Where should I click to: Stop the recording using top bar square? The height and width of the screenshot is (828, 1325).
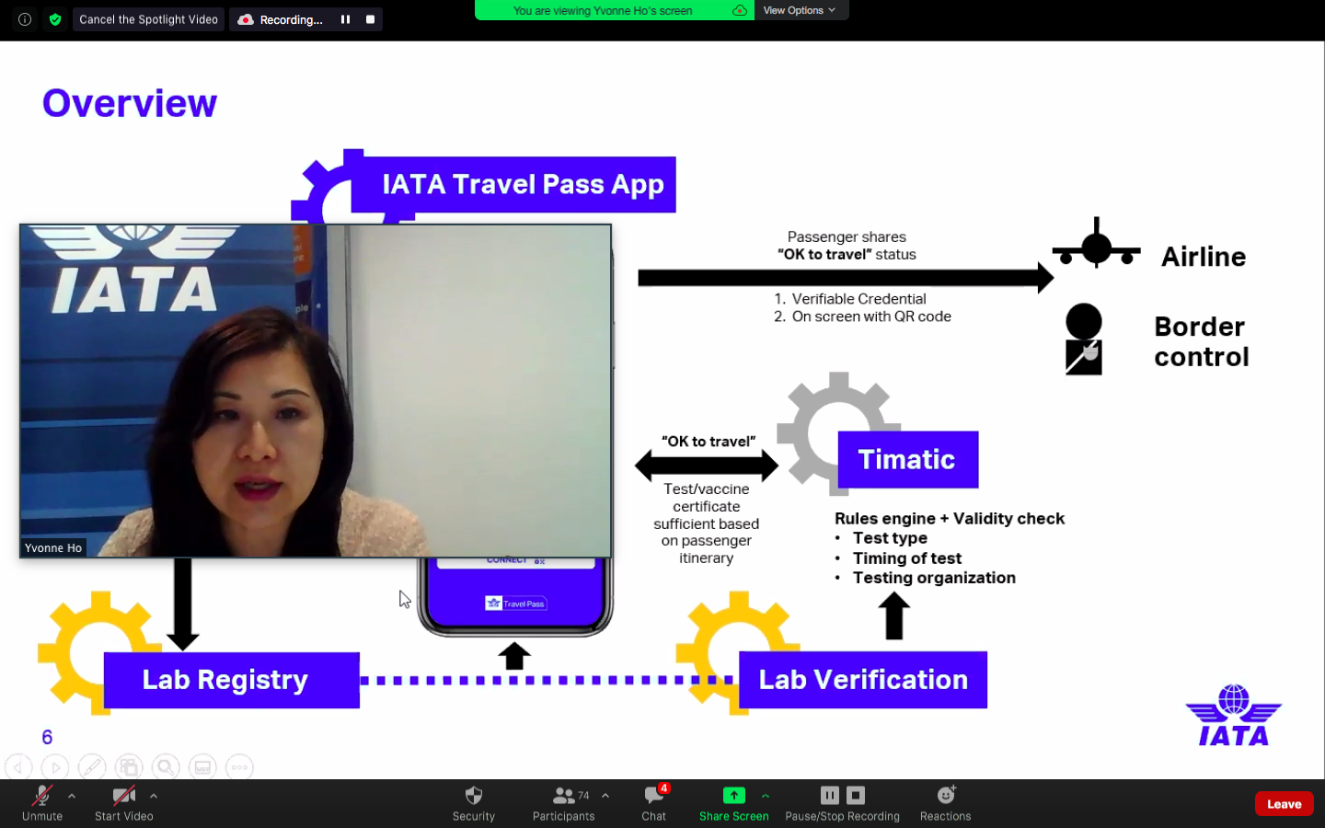click(370, 19)
